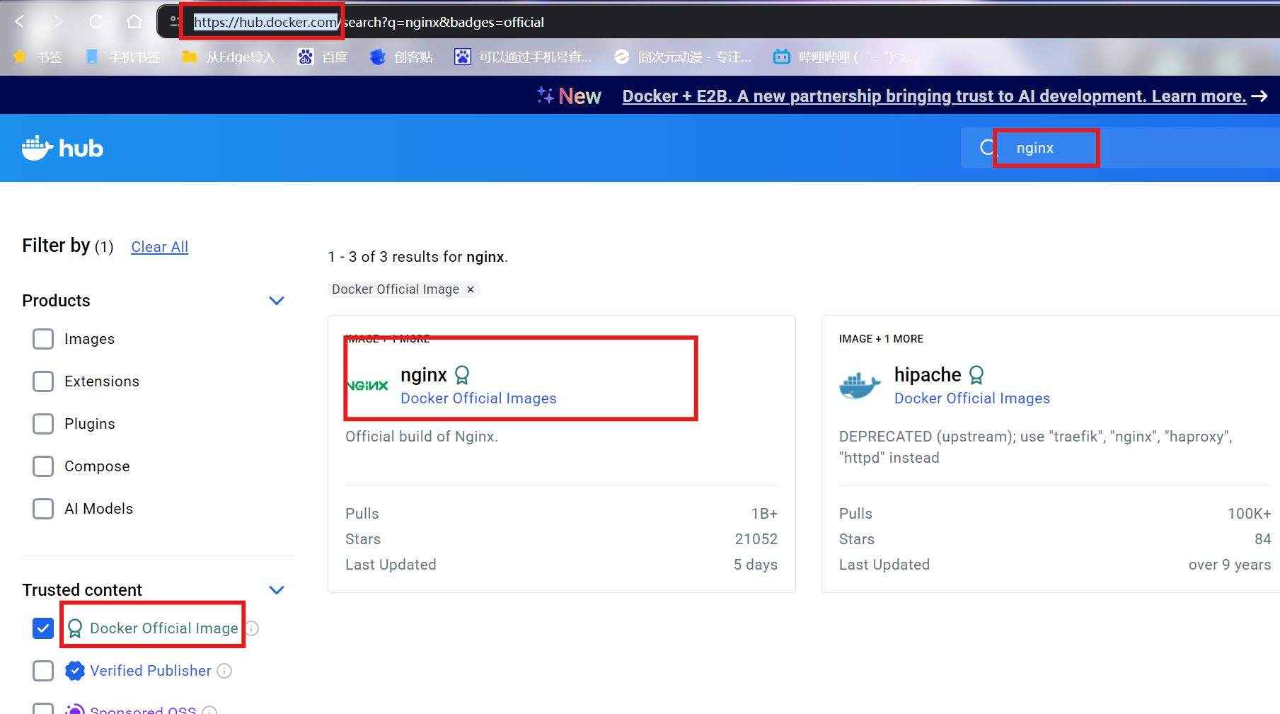This screenshot has height=714, width=1280.
Task: Open the 可以通过手机号查 bookmark
Action: tap(523, 57)
